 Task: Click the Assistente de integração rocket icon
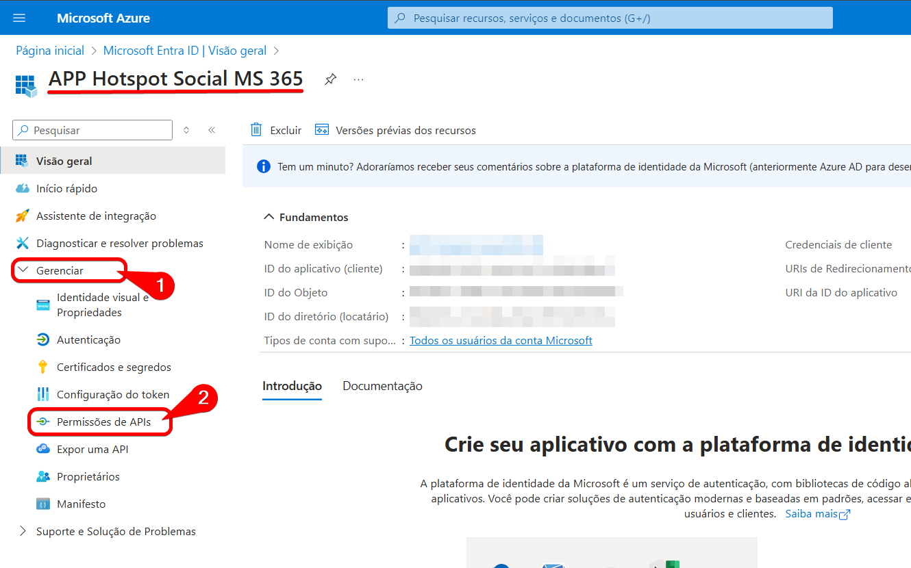pos(23,216)
